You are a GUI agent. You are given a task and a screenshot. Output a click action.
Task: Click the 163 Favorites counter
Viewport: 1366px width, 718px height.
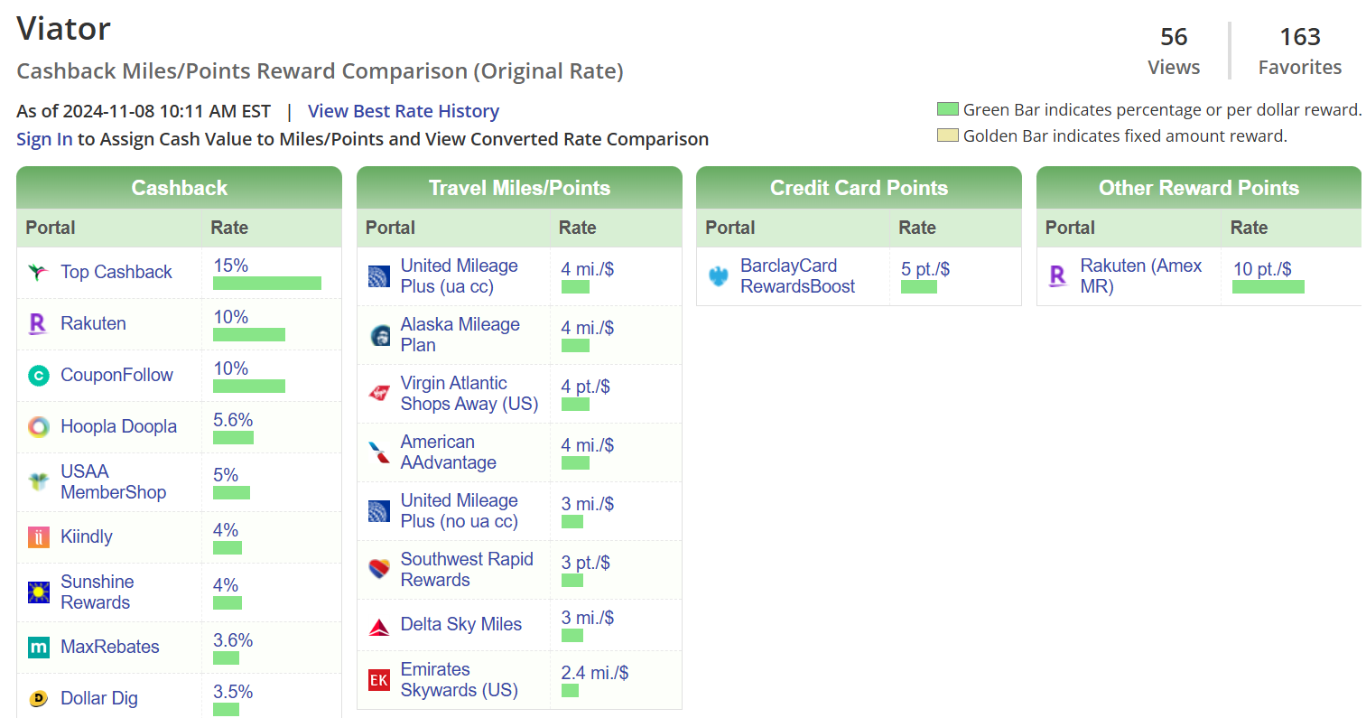click(x=1299, y=37)
